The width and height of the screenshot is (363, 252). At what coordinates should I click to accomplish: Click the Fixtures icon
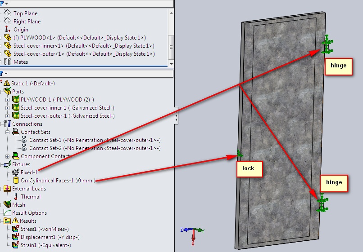[7, 164]
